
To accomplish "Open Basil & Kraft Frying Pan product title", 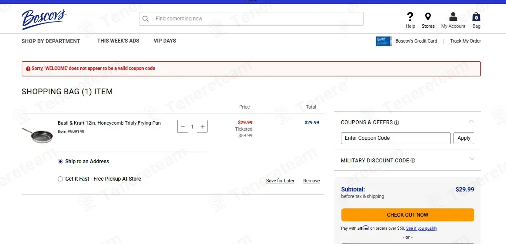I will [x=109, y=123].
